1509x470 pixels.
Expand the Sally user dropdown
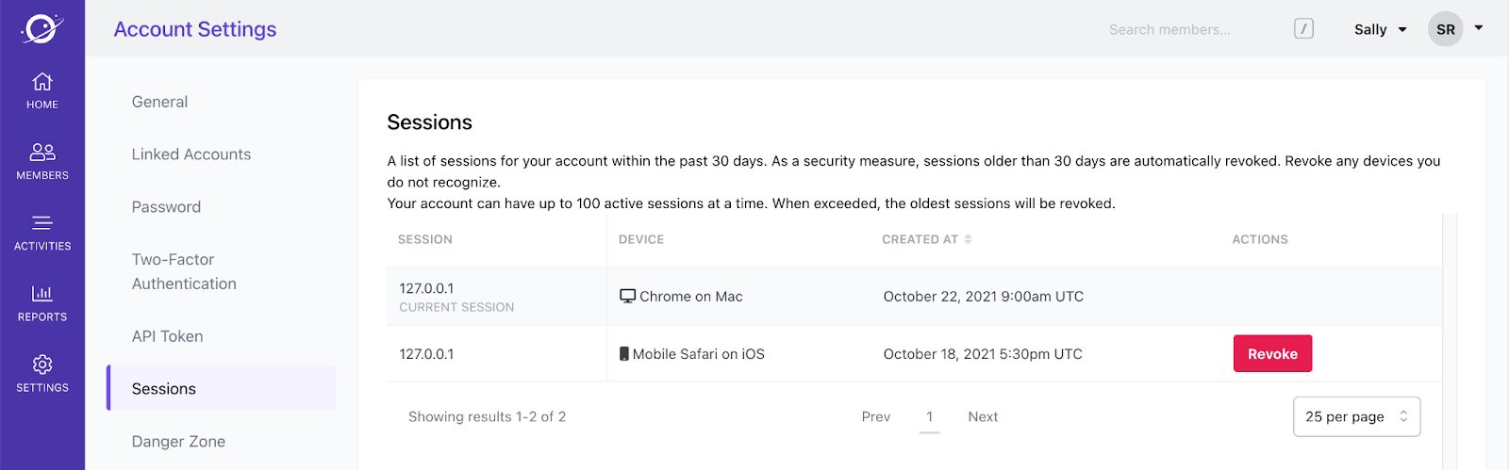1380,29
